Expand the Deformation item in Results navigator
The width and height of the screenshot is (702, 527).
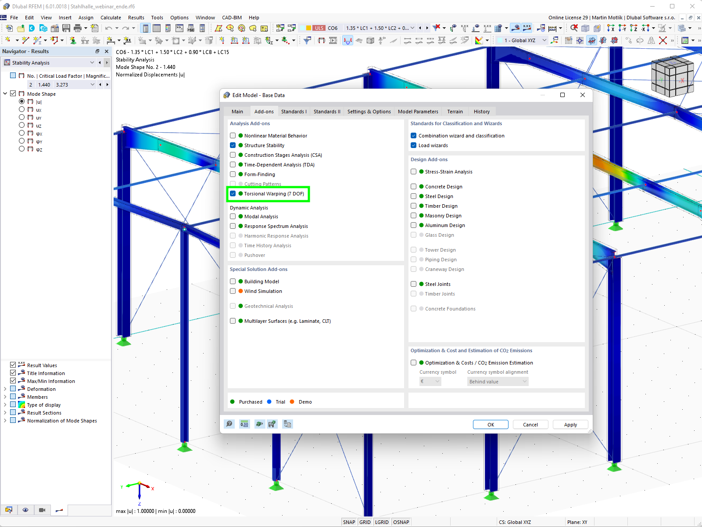[4, 389]
